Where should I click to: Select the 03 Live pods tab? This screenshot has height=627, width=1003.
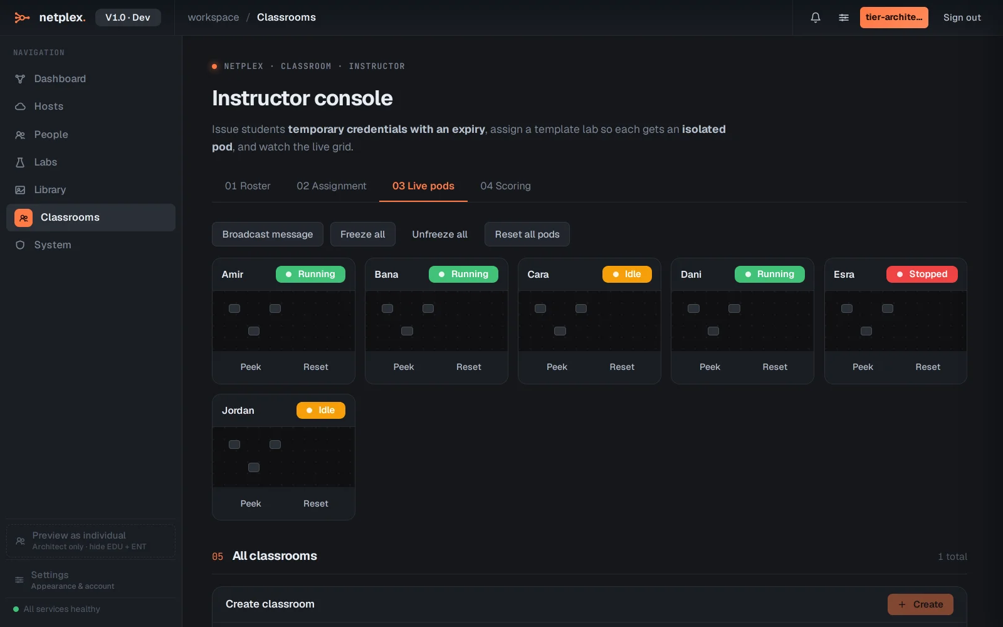coord(423,186)
